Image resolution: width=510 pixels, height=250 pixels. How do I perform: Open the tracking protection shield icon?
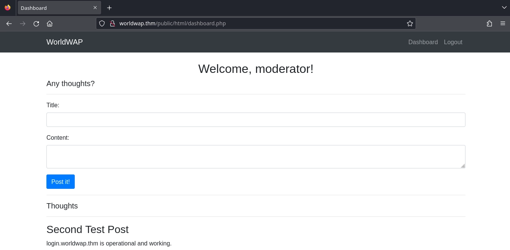click(x=102, y=23)
